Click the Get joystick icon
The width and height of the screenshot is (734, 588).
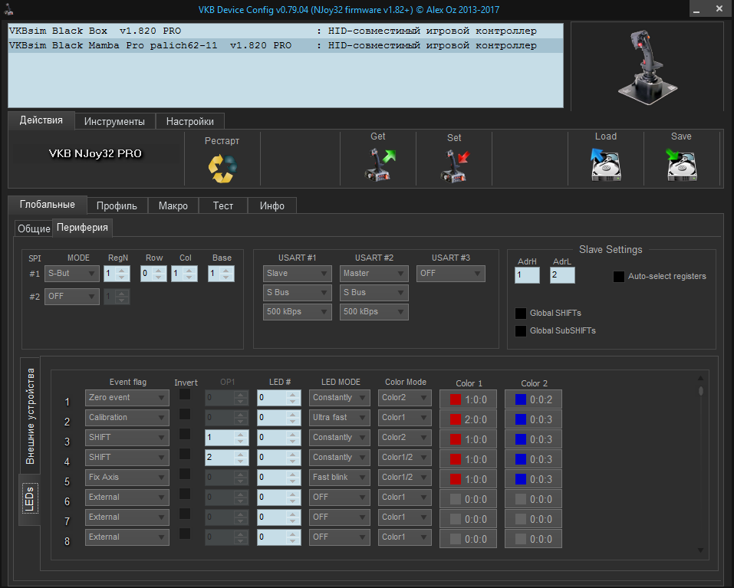(379, 164)
